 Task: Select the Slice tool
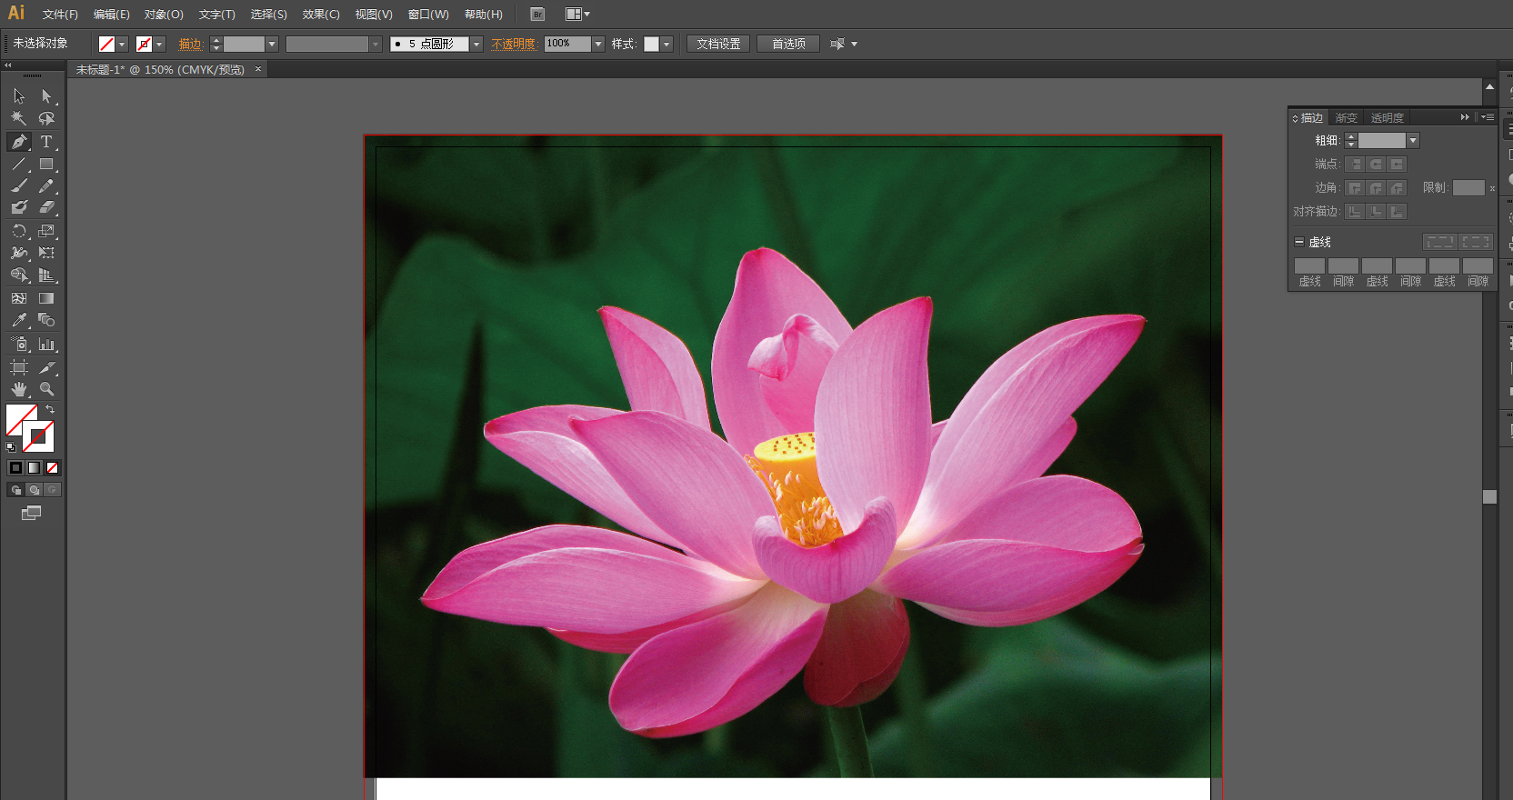46,367
